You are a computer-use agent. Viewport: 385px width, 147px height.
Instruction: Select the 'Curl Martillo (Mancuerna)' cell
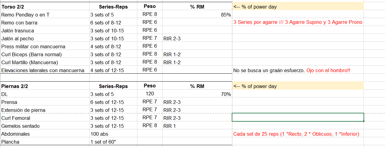pyautogui.click(x=45, y=62)
